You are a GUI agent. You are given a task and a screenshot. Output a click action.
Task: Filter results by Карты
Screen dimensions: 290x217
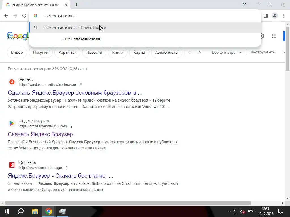coord(139,52)
